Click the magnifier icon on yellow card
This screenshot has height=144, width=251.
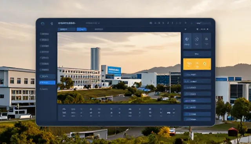point(205,64)
